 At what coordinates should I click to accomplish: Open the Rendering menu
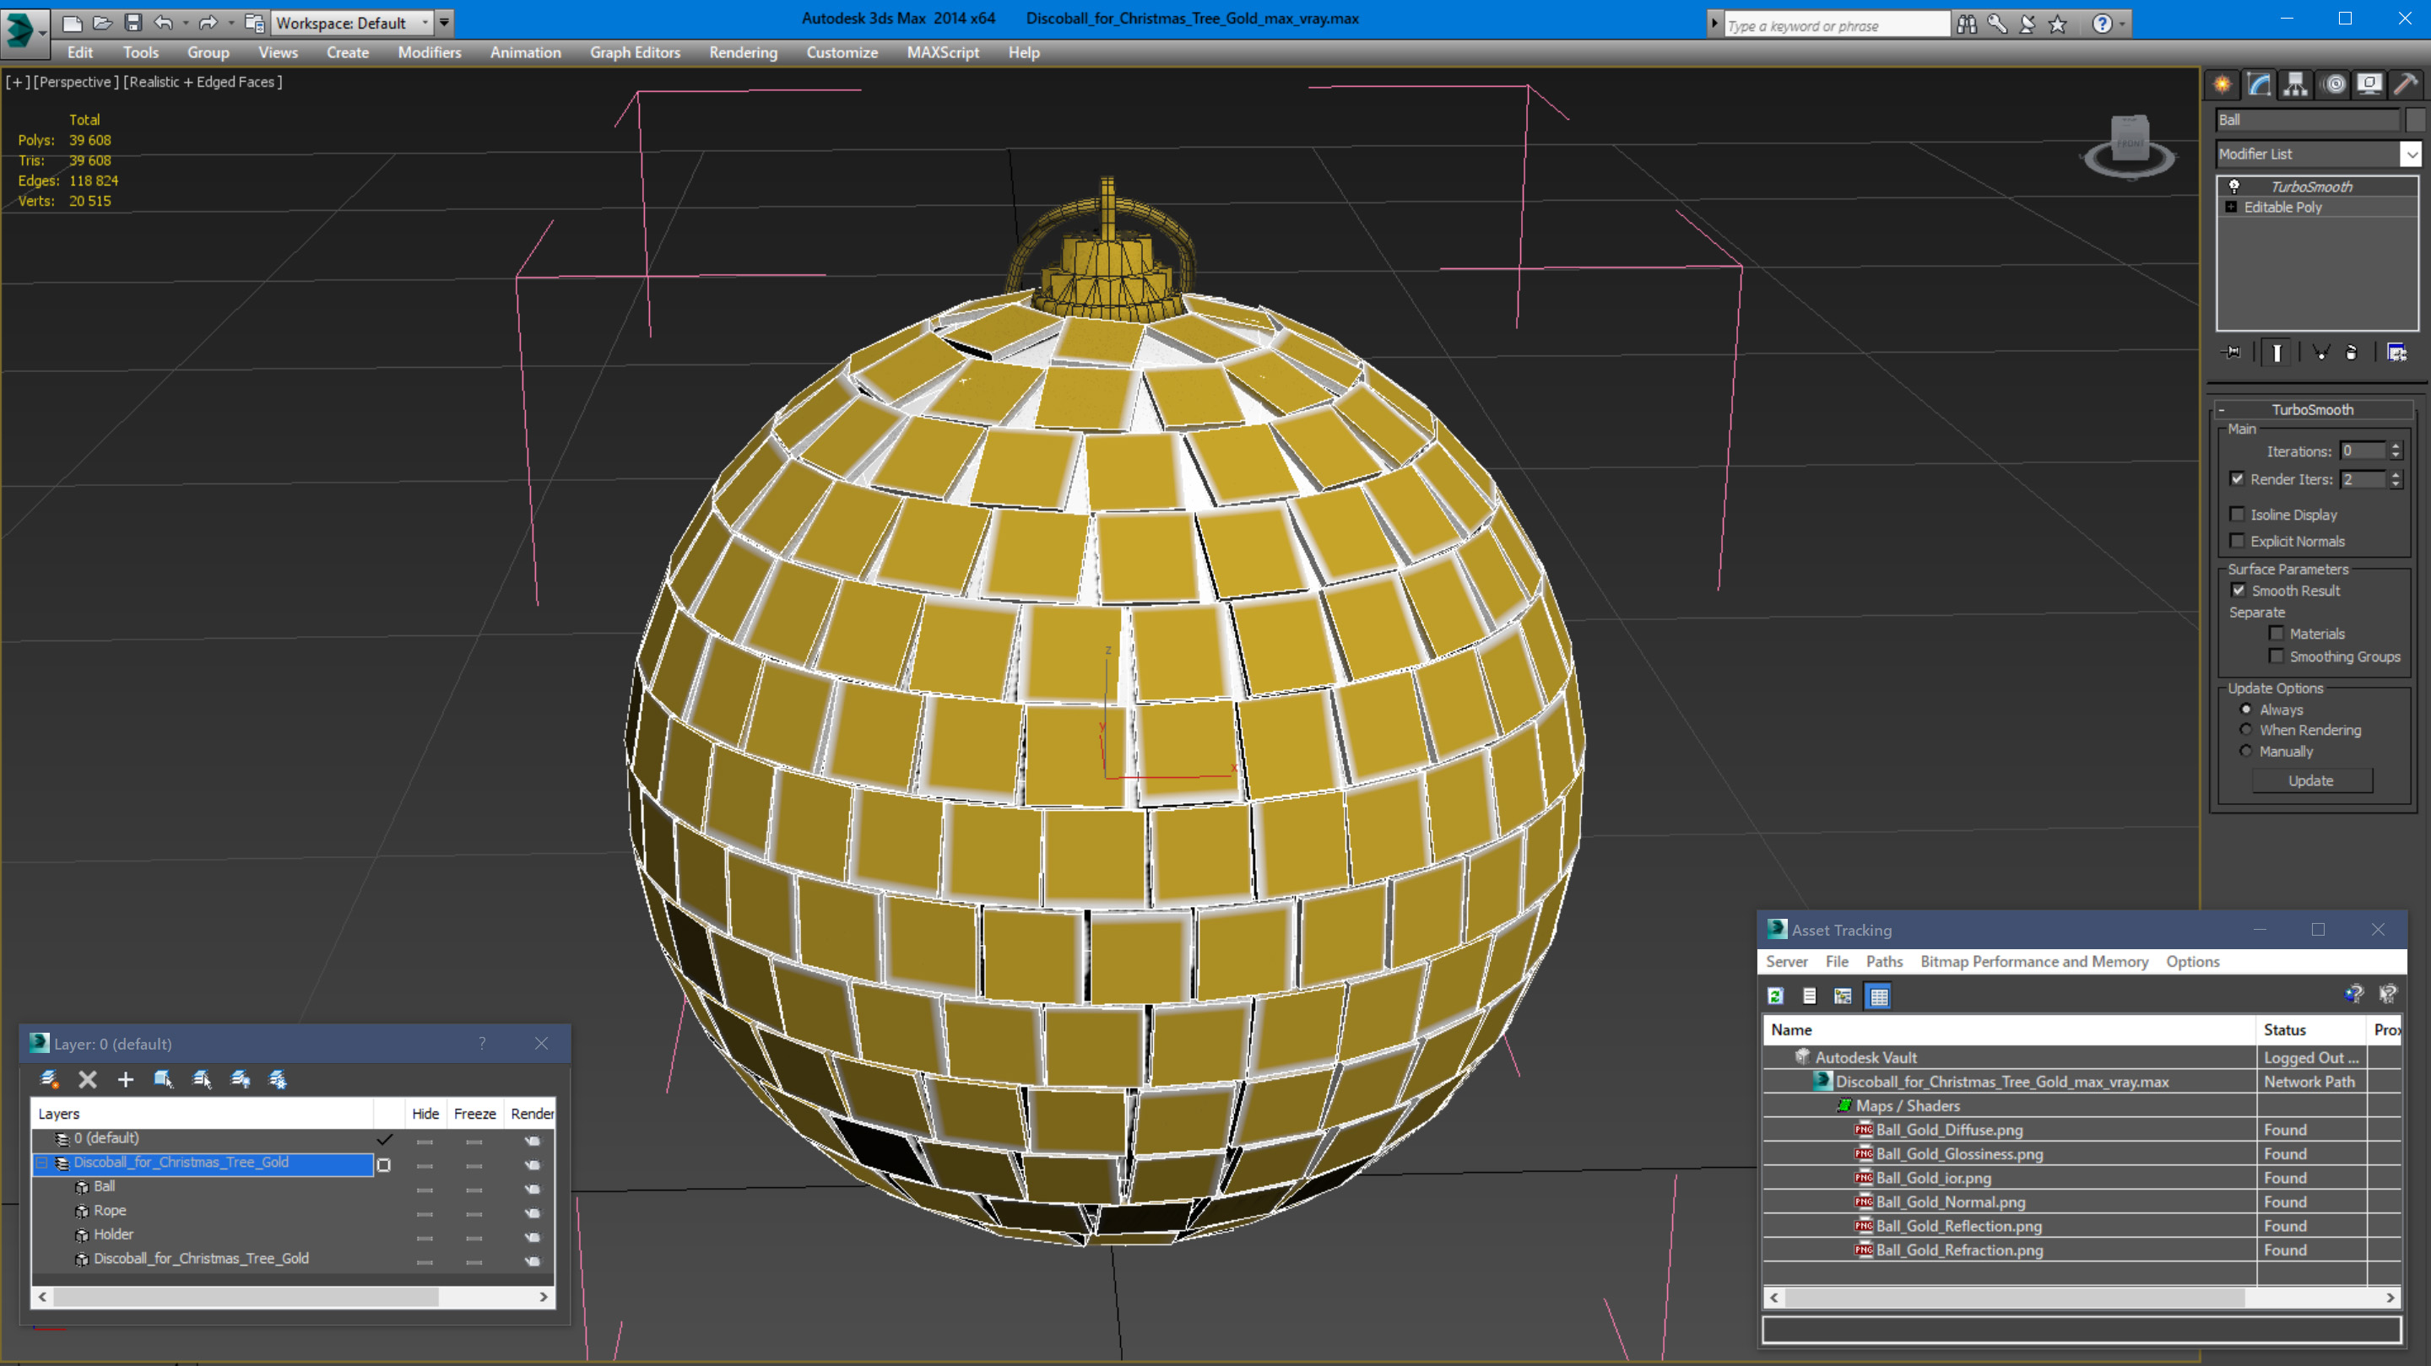(743, 53)
